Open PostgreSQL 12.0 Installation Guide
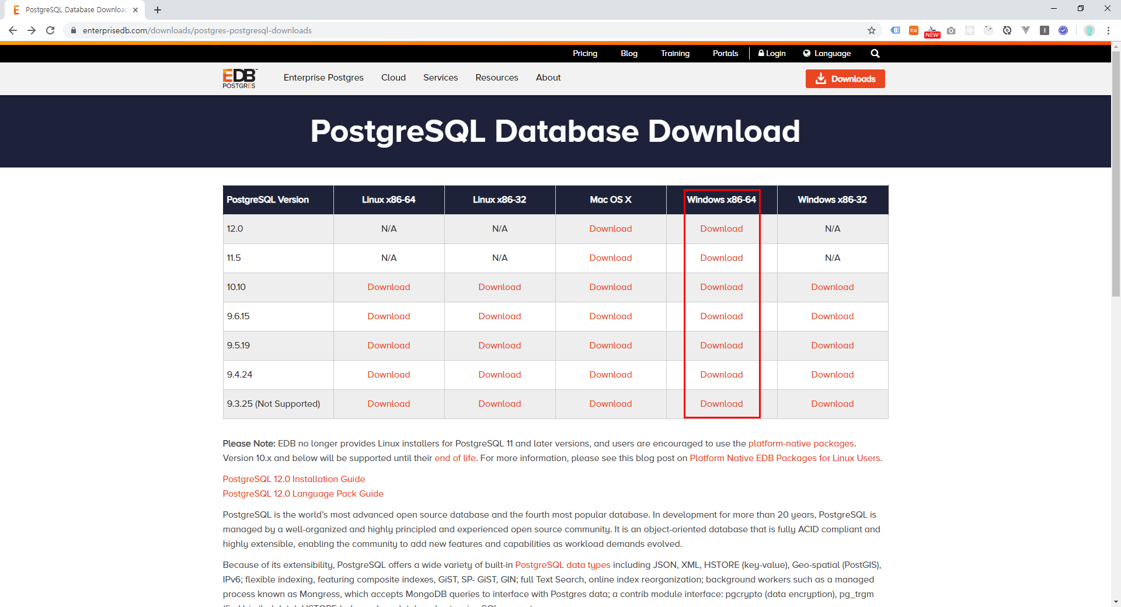The height and width of the screenshot is (607, 1121). [x=294, y=479]
